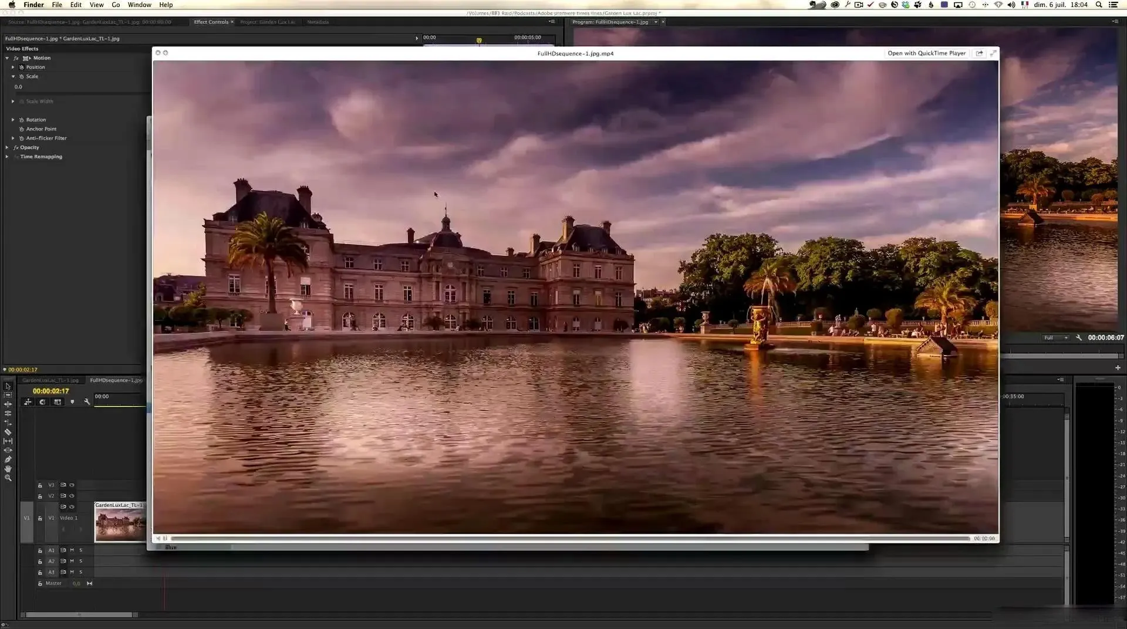Toggle the lock on track V3
Viewport: 1127px width, 629px height.
tap(40, 485)
